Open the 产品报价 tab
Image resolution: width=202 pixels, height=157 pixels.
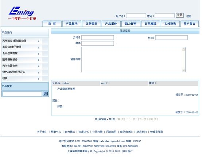point(111,24)
